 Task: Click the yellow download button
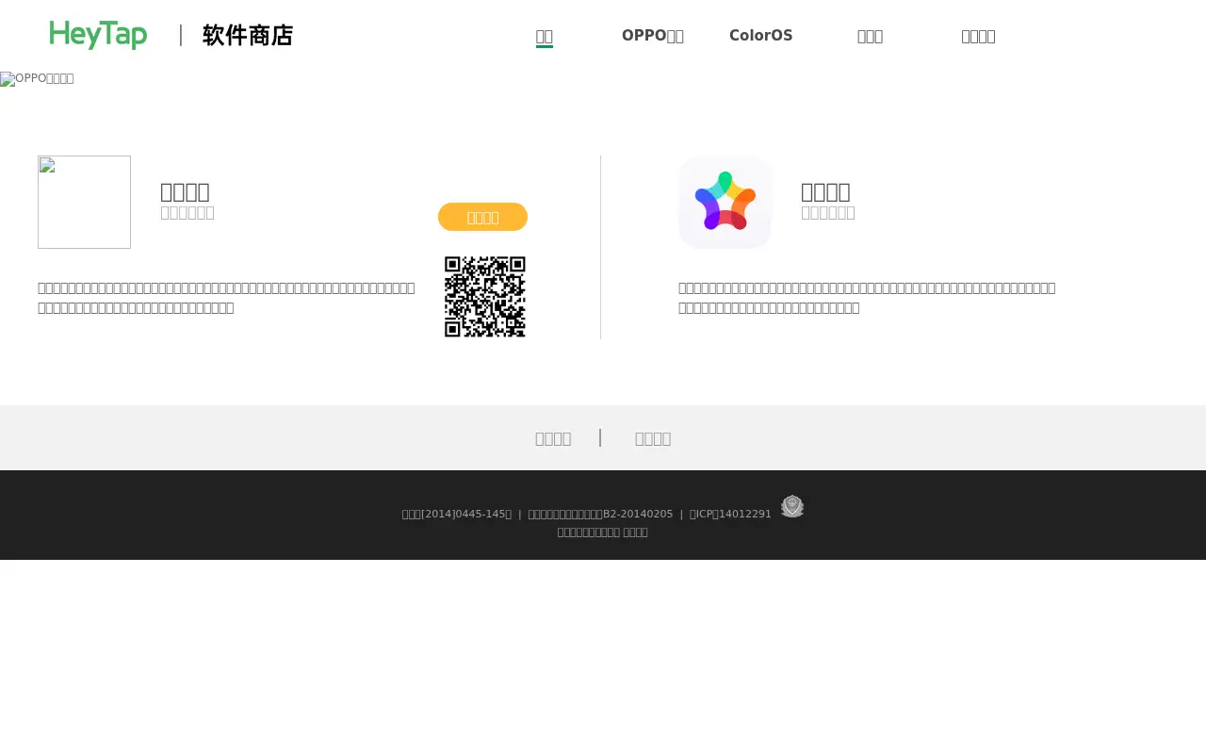pos(482,217)
